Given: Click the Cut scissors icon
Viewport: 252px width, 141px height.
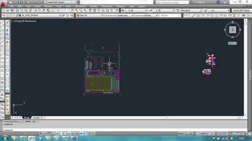Looking at the screenshot, I should pos(35,11).
